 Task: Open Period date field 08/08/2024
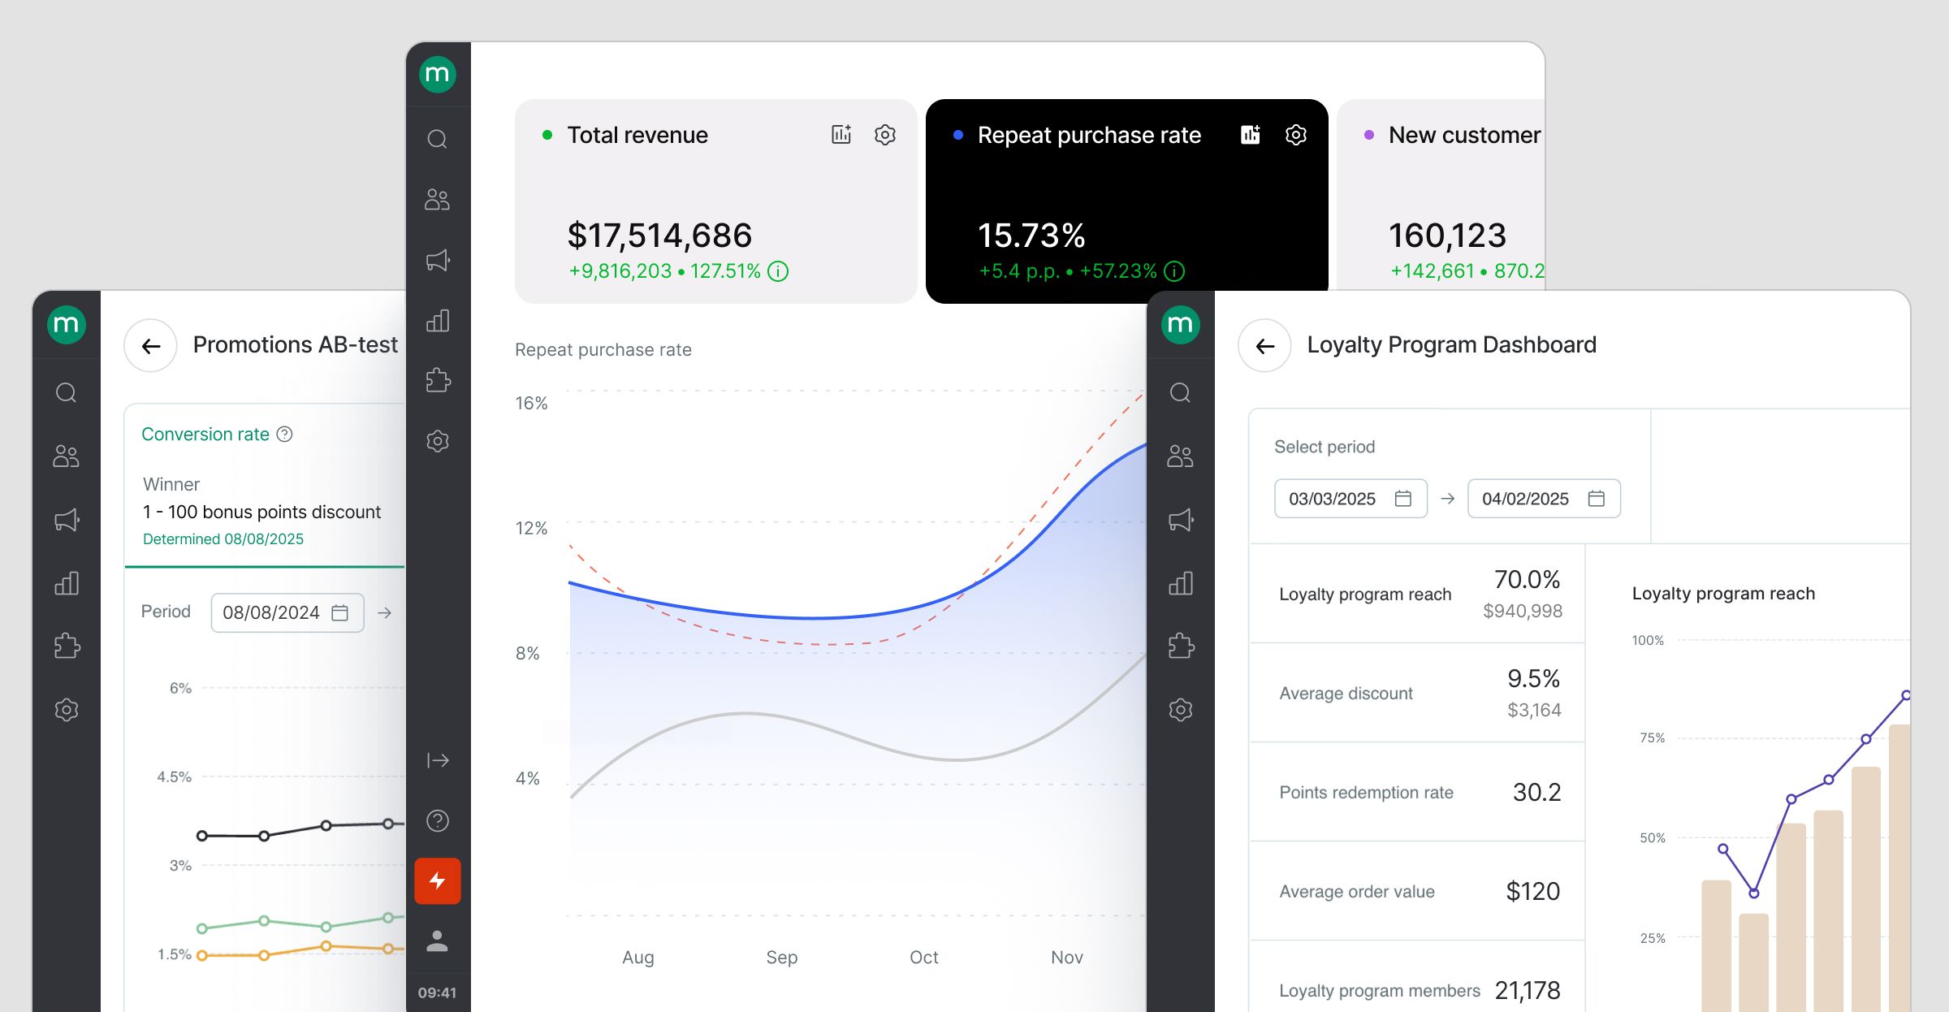[287, 612]
